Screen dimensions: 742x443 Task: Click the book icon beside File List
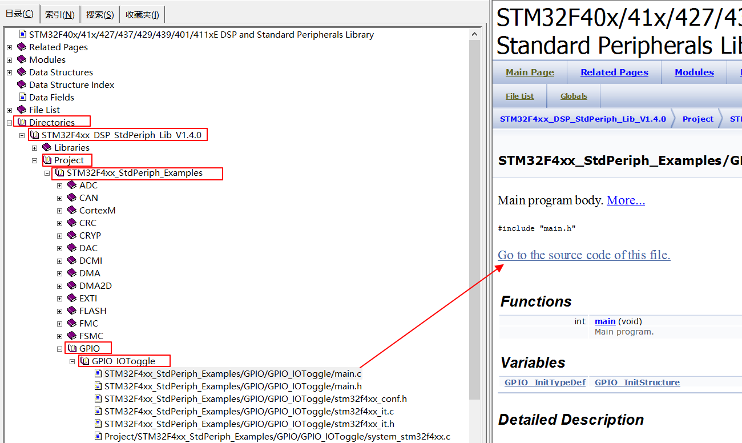click(22, 110)
